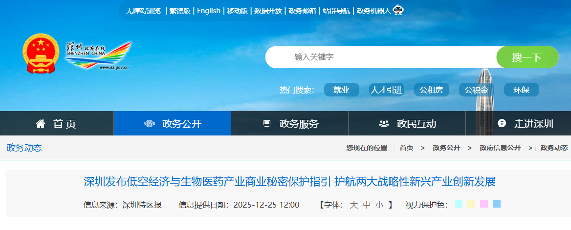
Task: Set font size to 中
Action: 367,205
